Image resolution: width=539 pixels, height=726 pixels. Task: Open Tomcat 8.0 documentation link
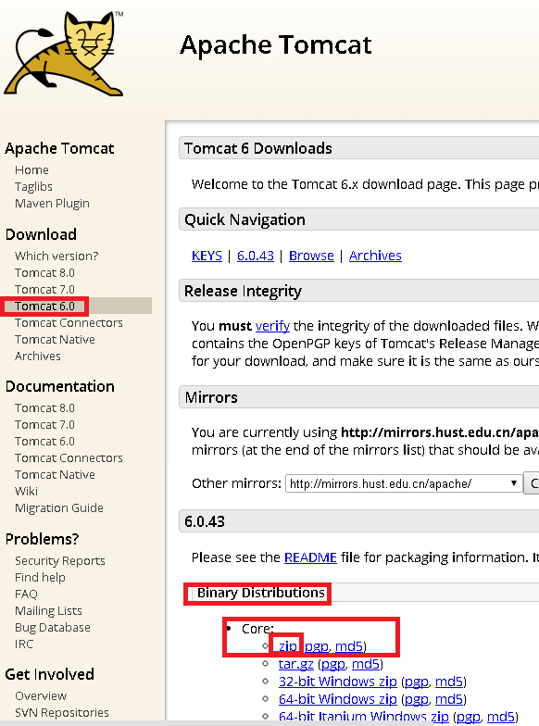(x=44, y=407)
